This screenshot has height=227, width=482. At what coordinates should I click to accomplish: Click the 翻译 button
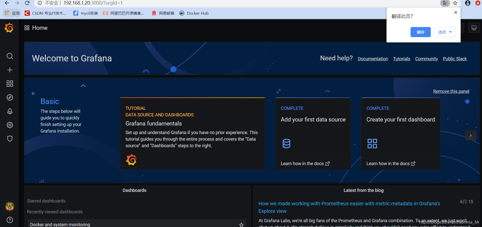tap(420, 32)
